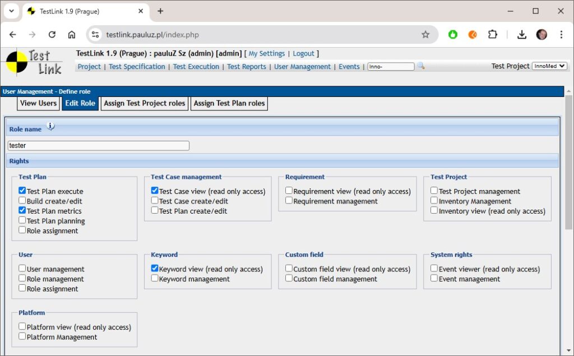574x356 pixels.
Task: Click the Chrome profile avatar
Action: pos(541,35)
